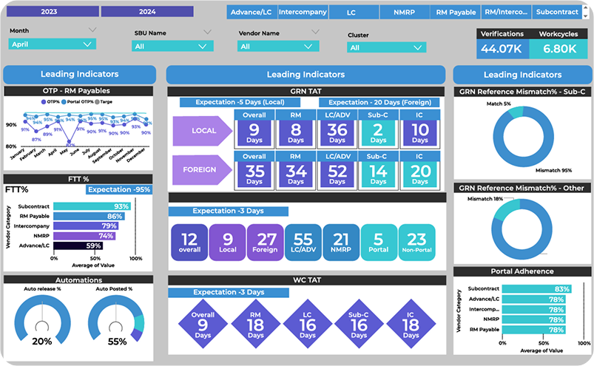594x366 pixels.
Task: Open the Month dropdown showing April
Action: (53, 44)
